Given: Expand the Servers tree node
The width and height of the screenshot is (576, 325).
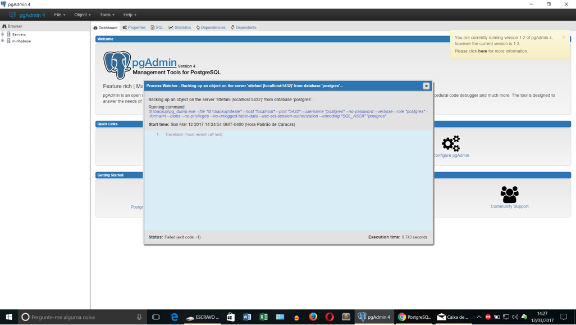Looking at the screenshot, I should click(x=3, y=34).
